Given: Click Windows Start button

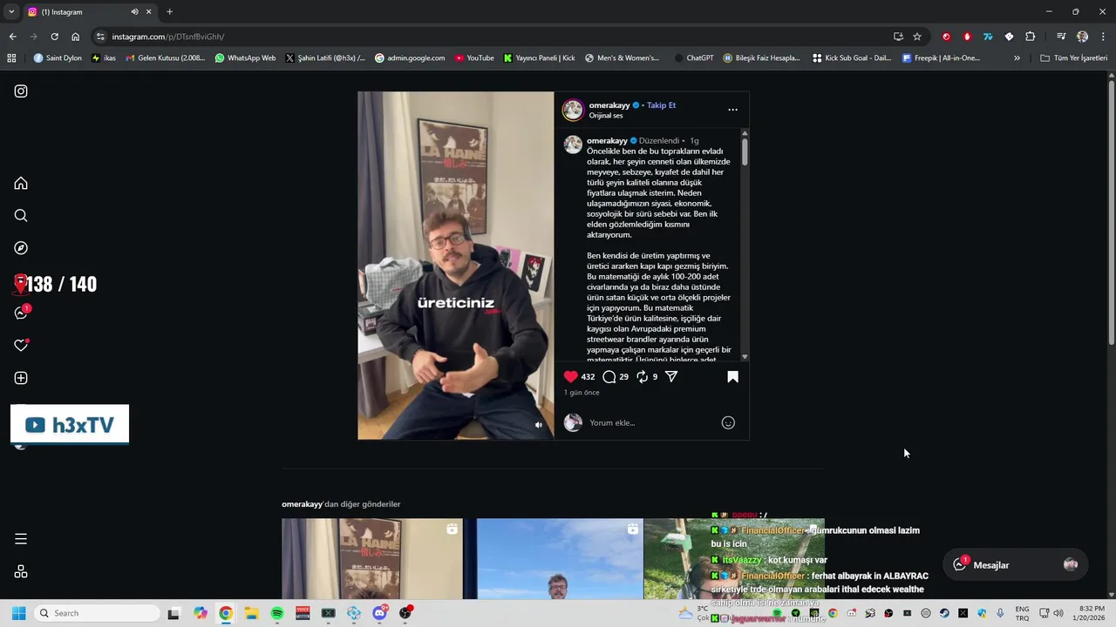Looking at the screenshot, I should (x=18, y=613).
